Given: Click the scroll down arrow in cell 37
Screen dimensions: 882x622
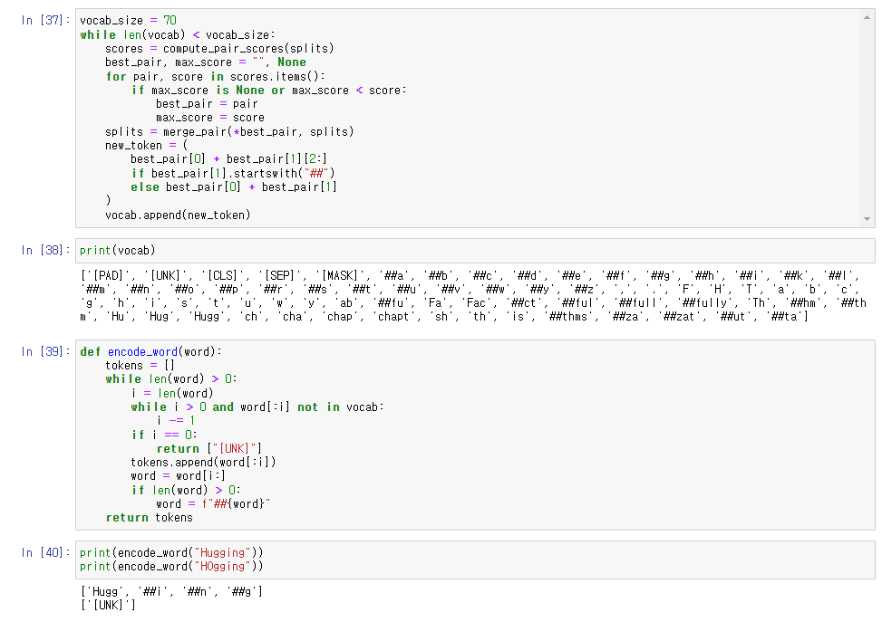Looking at the screenshot, I should 867,219.
